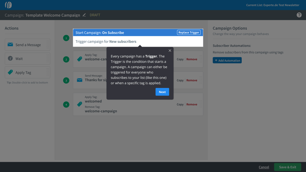Image resolution: width=306 pixels, height=172 pixels.
Task: Click Cancel link at the bottom
Action: (x=264, y=167)
